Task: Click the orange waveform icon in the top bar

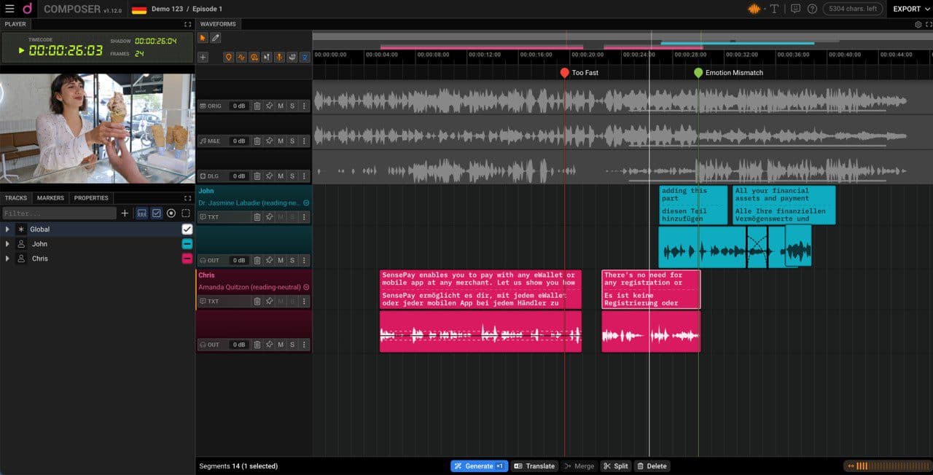Action: coord(755,9)
